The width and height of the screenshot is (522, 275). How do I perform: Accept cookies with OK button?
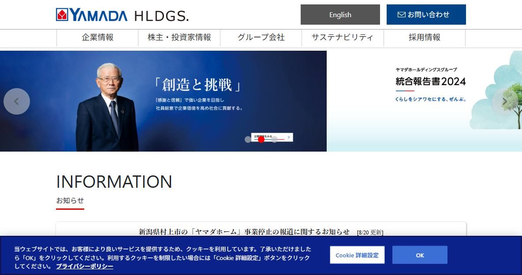pos(420,255)
